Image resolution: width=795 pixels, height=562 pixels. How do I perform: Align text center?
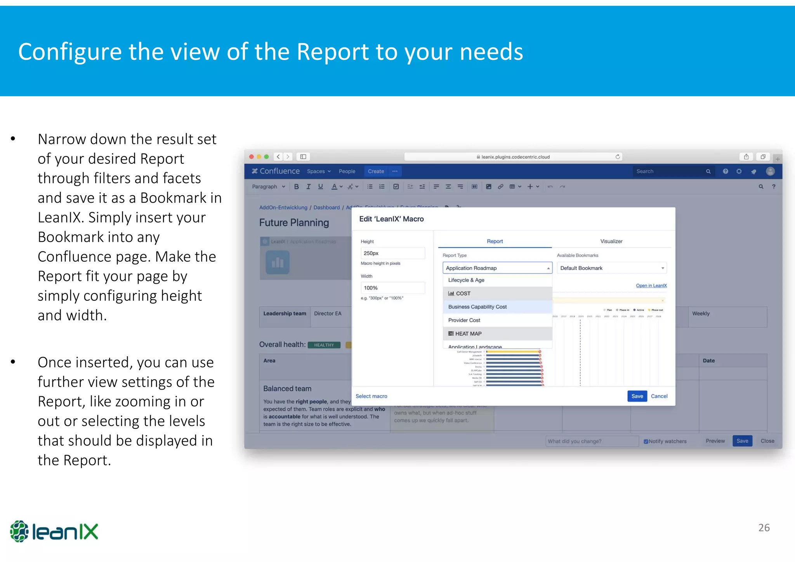point(448,187)
